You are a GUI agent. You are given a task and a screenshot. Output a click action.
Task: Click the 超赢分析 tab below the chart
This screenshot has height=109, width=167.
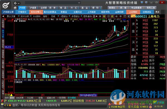tap(51, 98)
